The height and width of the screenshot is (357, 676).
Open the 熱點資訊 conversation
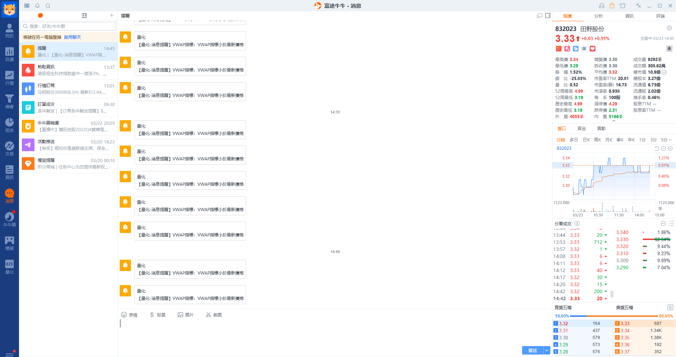[x=68, y=70]
